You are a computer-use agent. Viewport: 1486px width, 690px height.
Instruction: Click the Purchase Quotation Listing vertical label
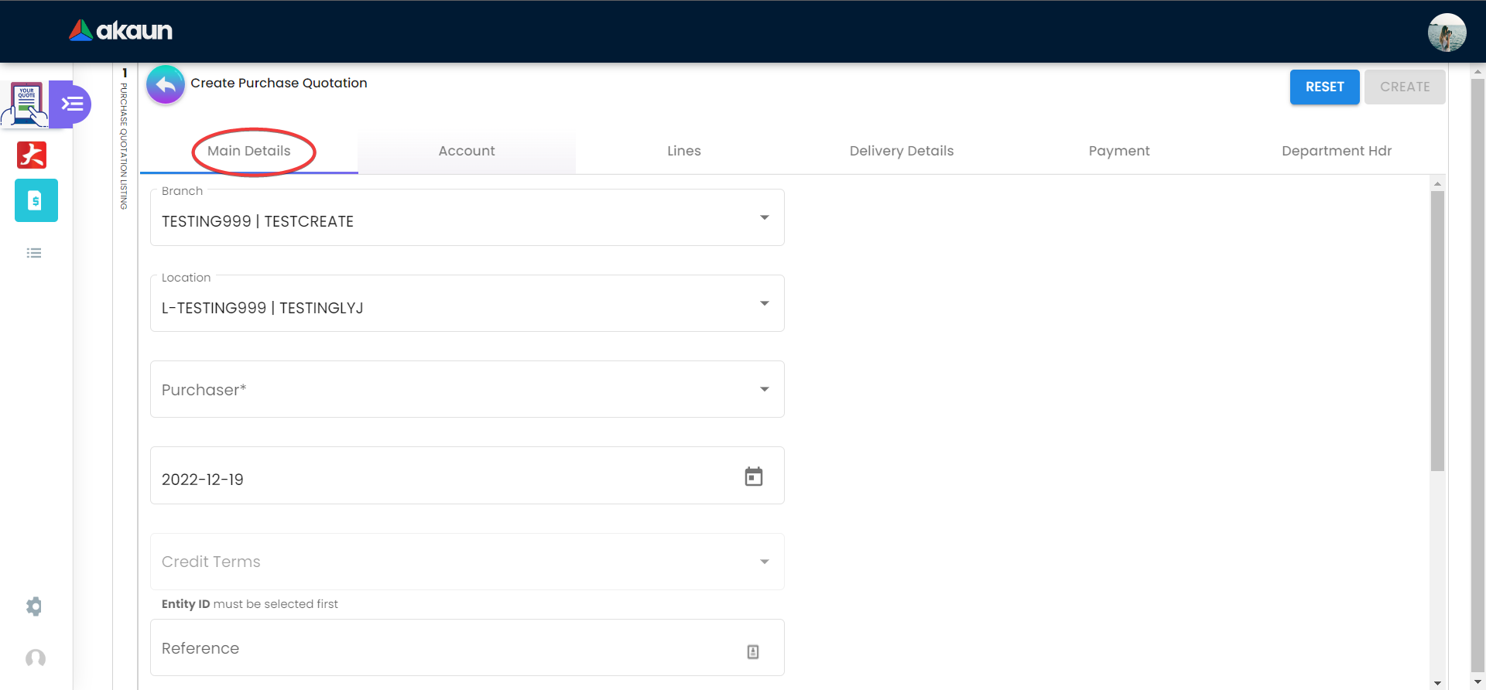click(x=124, y=146)
